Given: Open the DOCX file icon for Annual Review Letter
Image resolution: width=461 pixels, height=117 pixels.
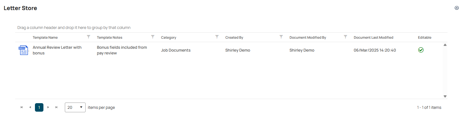Looking at the screenshot, I should pos(23,50).
